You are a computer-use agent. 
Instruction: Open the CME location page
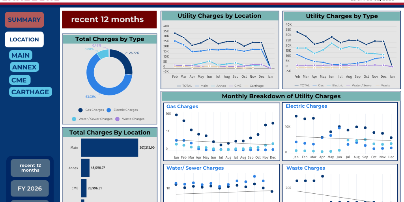pyautogui.click(x=20, y=80)
